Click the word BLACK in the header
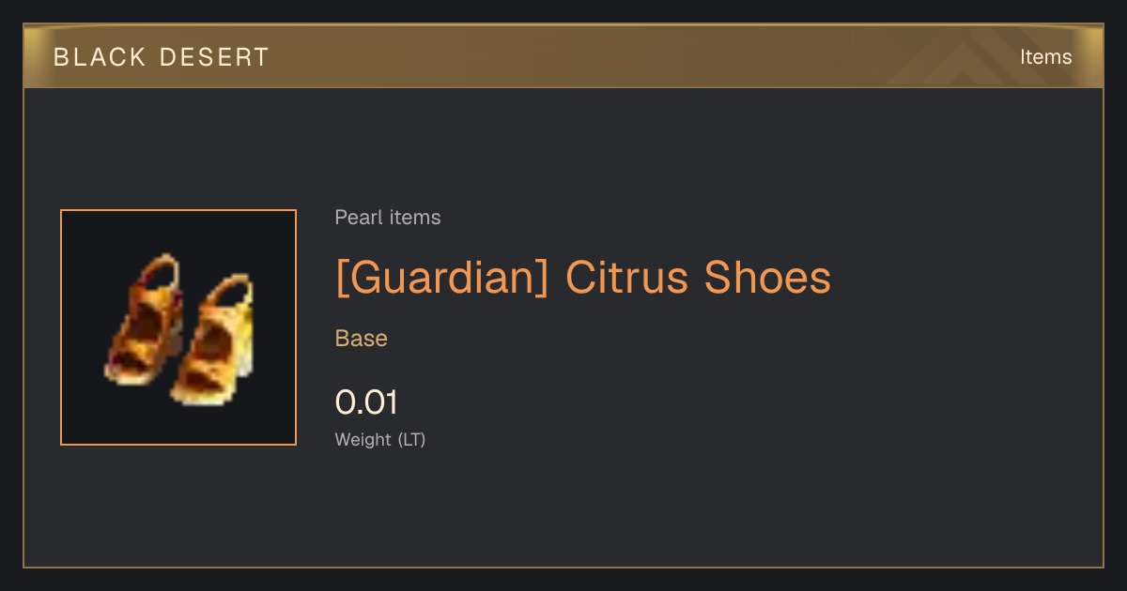This screenshot has width=1127, height=591. pyautogui.click(x=100, y=57)
